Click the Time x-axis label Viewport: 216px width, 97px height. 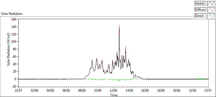[114, 95]
